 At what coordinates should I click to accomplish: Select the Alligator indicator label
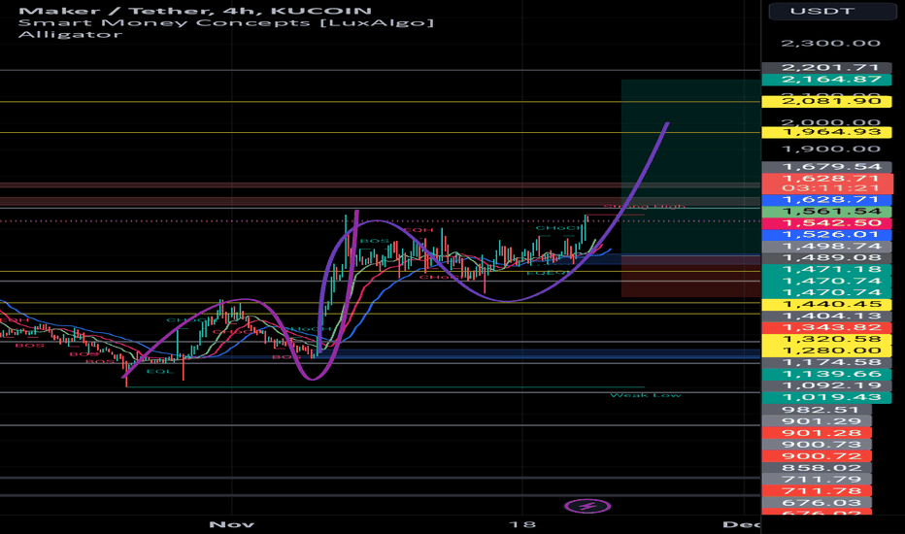(x=71, y=34)
